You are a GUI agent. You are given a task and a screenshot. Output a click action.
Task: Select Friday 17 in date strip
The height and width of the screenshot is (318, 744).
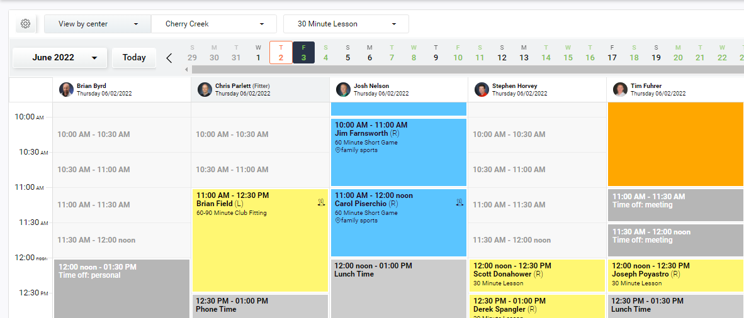point(612,53)
